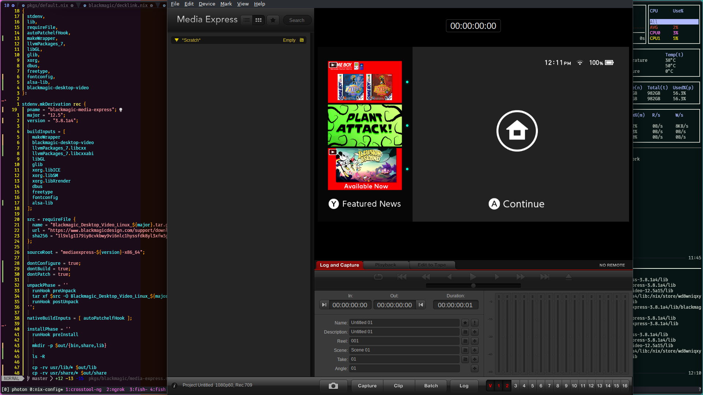
Task: Toggle audio channel 2
Action: 507,386
